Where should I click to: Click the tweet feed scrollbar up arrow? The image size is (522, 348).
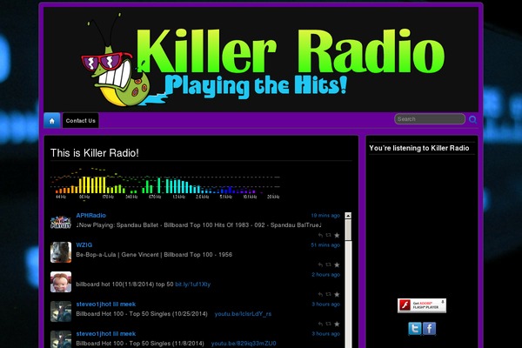(348, 216)
